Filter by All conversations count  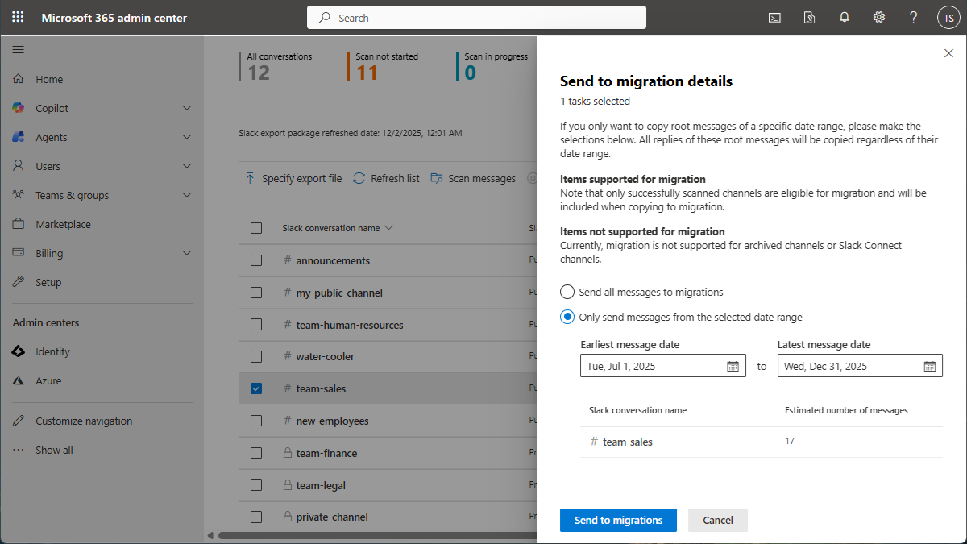point(276,67)
